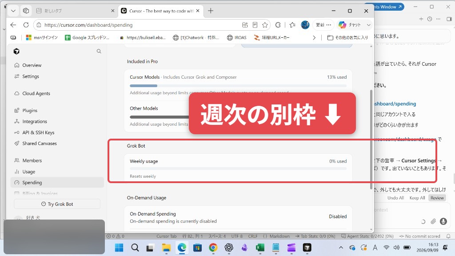Click the dashboard search icon
455x256 pixels.
click(99, 52)
